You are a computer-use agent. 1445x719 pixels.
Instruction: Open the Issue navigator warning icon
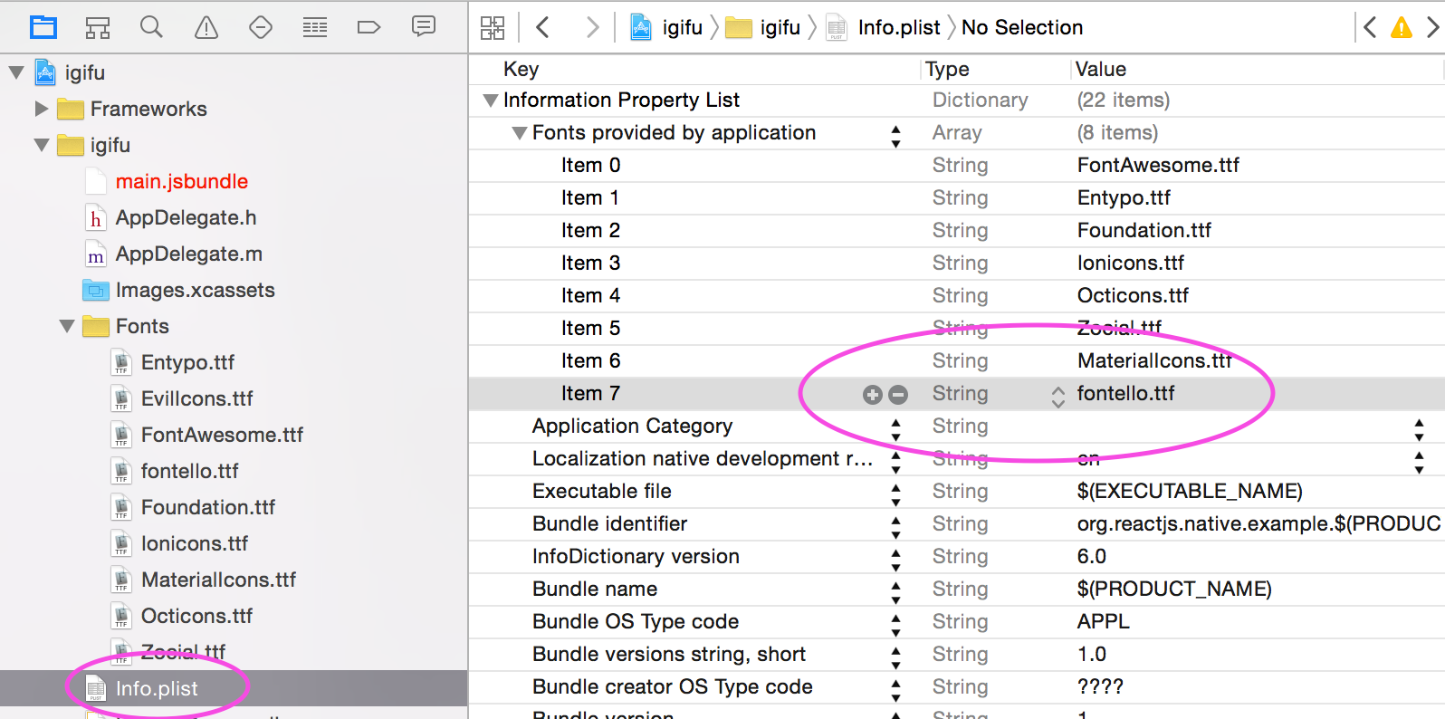[206, 27]
